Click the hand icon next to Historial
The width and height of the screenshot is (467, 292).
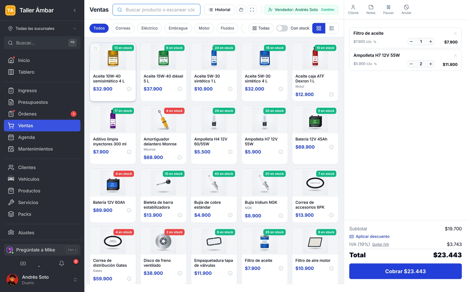click(x=241, y=10)
